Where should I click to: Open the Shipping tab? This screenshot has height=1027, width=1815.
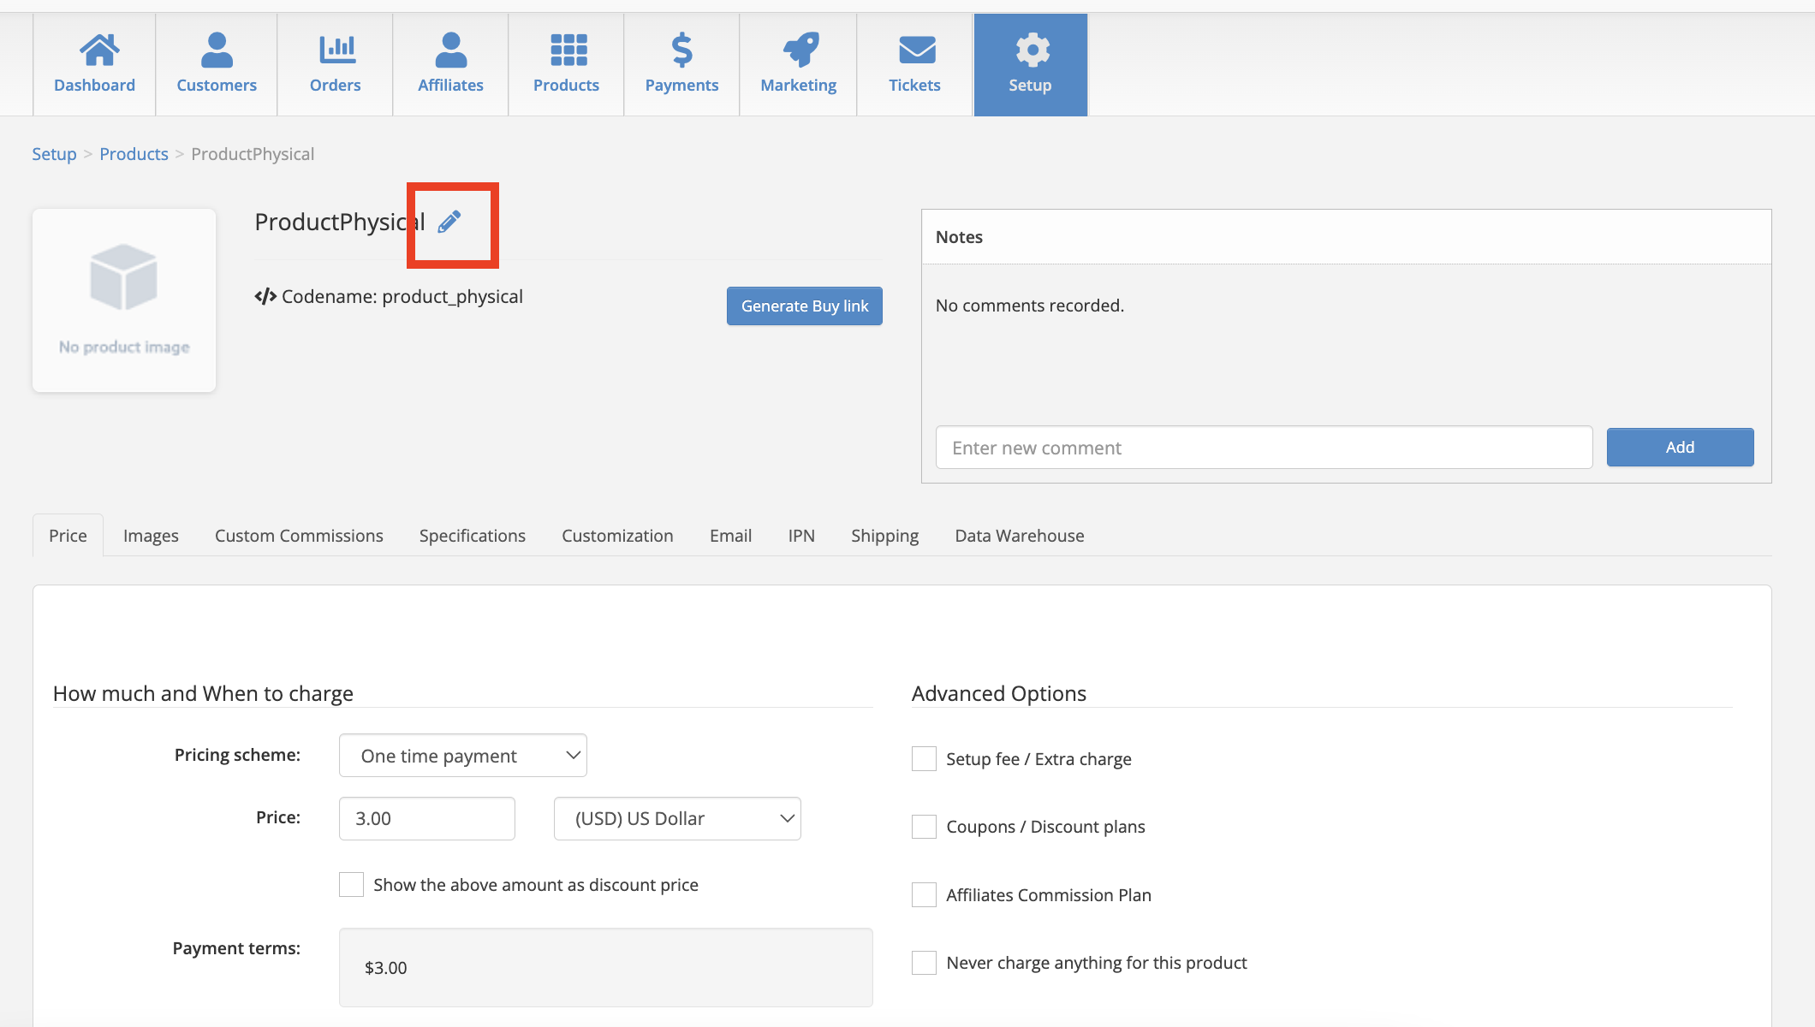(884, 535)
